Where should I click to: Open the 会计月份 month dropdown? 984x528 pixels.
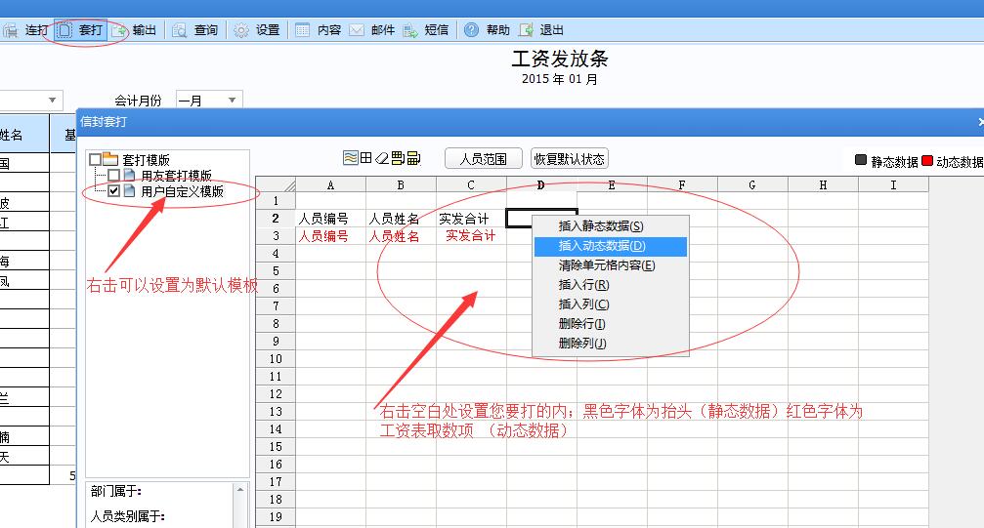point(233,100)
